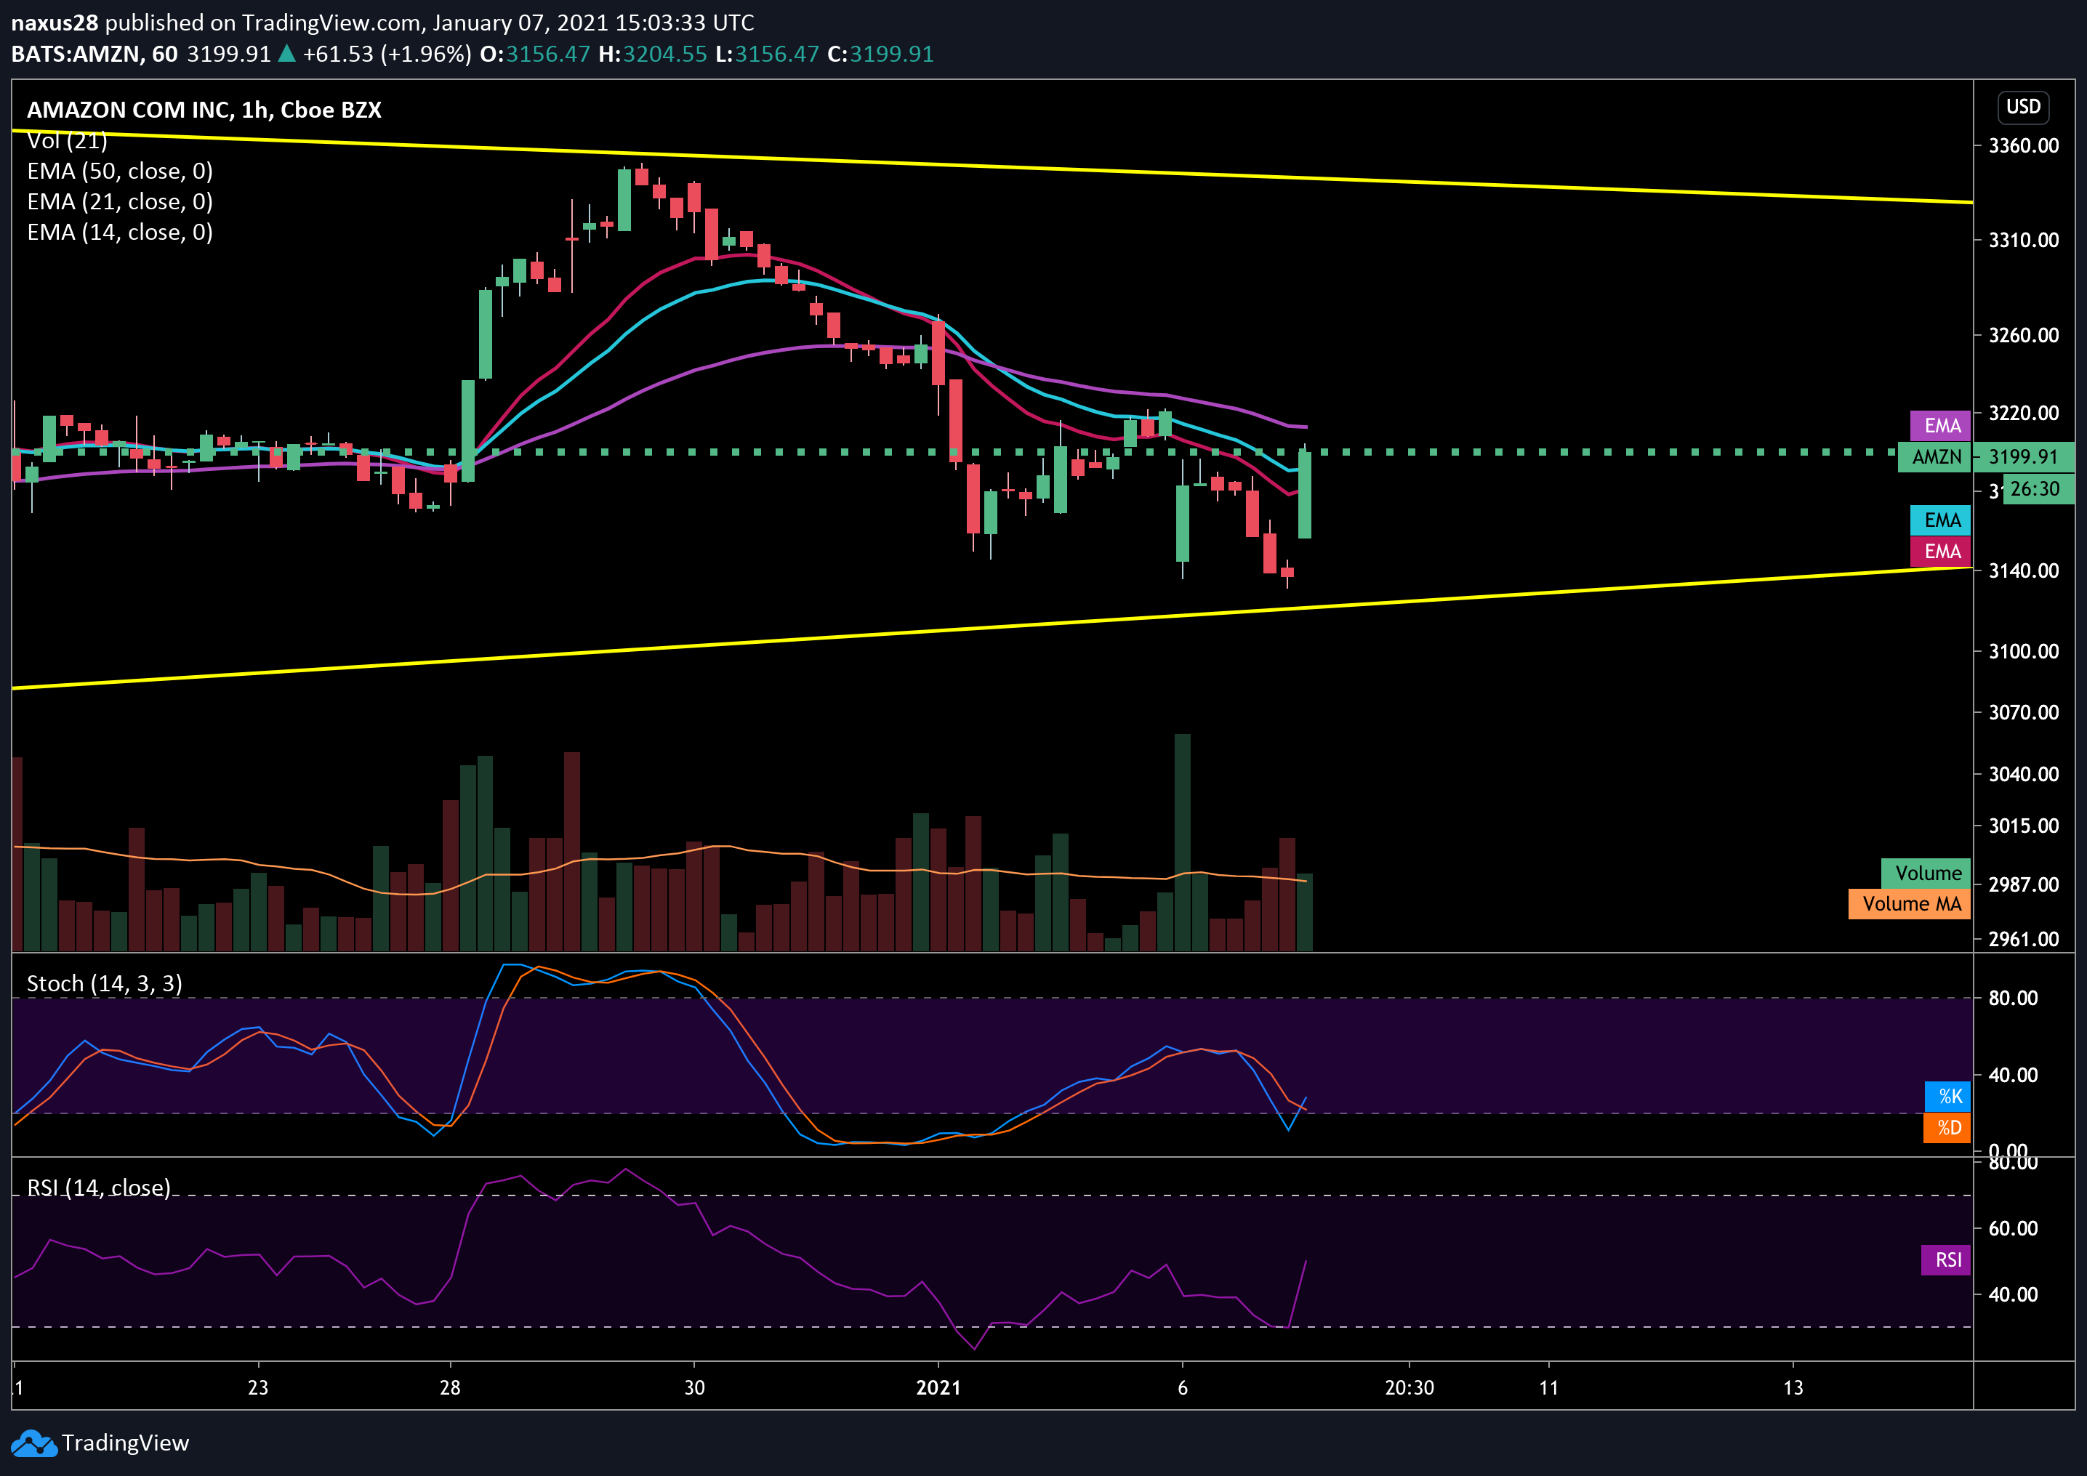Click the 28 date on the time axis
Viewport: 2087px width, 1476px height.
pos(450,1388)
